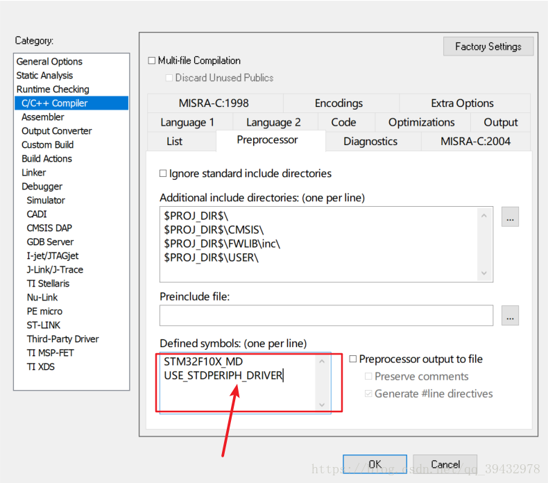
Task: Enable Preprocessor output to file
Action: pyautogui.click(x=353, y=359)
